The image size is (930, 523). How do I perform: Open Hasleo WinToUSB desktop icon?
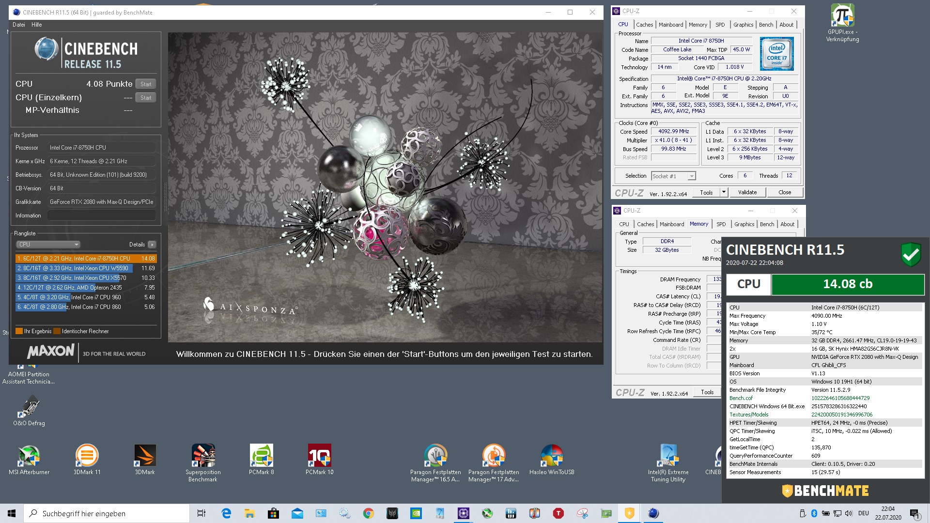pos(552,460)
